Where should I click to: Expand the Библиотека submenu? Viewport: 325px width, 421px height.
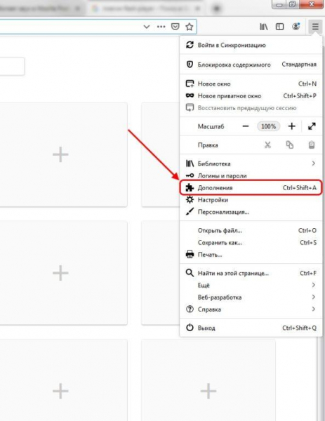[251, 163]
